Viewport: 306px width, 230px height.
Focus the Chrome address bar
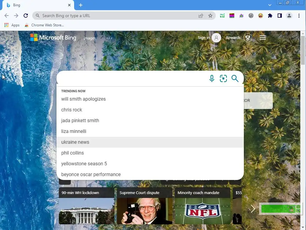tap(117, 16)
